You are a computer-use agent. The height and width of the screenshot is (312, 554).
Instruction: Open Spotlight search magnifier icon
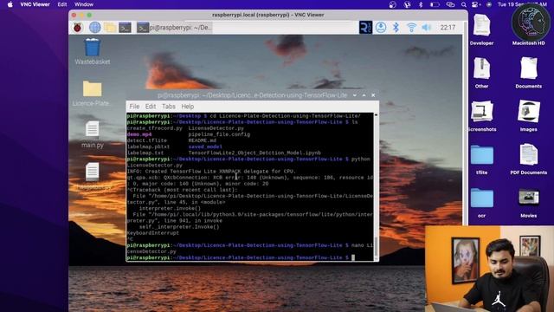(x=464, y=4)
